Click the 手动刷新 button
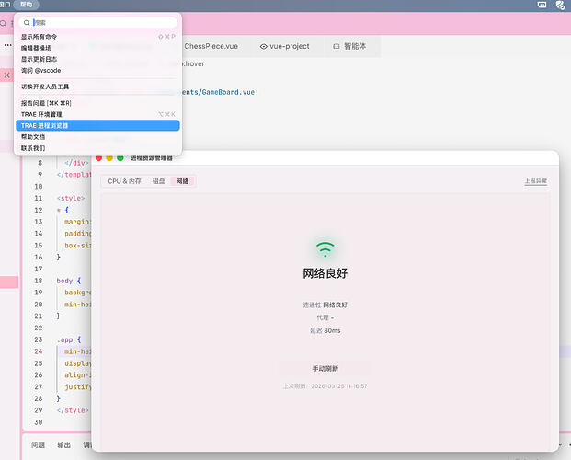Image resolution: width=571 pixels, height=460 pixels. click(325, 369)
